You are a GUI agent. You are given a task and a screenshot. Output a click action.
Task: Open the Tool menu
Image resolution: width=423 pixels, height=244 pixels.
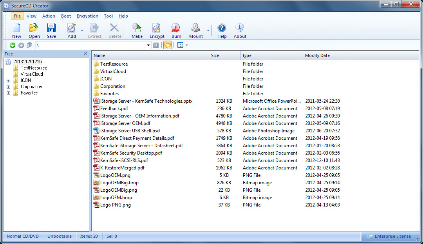click(x=108, y=16)
